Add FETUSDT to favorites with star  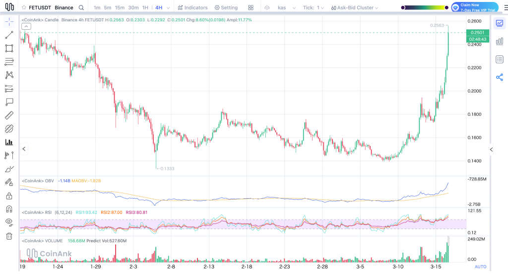point(24,8)
